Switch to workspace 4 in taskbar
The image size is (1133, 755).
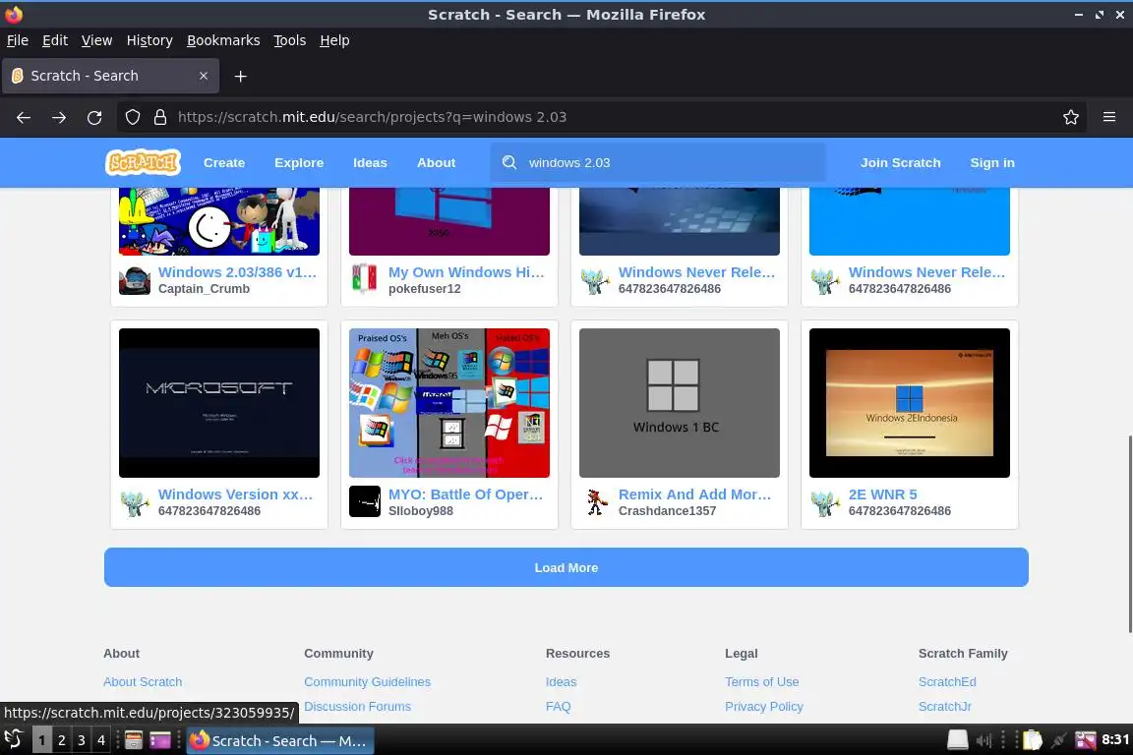click(101, 740)
